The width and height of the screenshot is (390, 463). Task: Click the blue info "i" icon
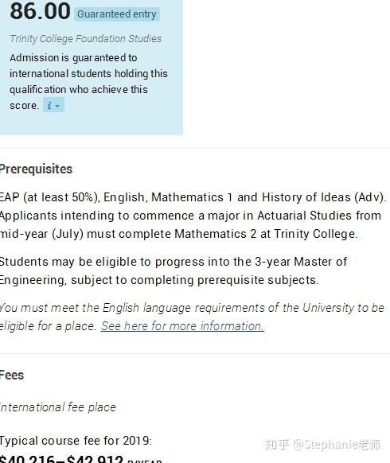point(49,106)
